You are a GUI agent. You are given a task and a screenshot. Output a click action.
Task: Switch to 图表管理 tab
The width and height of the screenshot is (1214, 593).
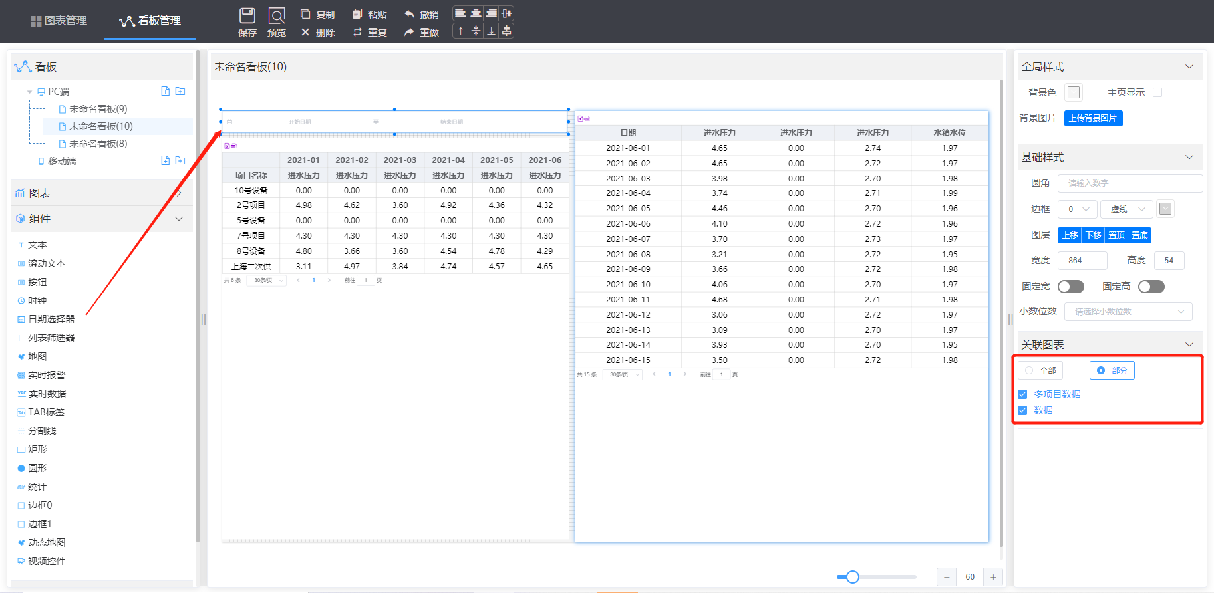coord(59,21)
